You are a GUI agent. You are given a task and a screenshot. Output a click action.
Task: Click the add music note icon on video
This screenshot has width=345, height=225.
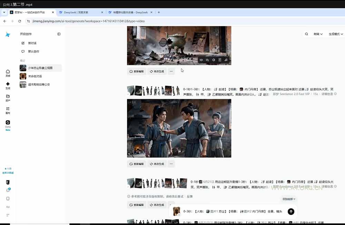(226, 60)
